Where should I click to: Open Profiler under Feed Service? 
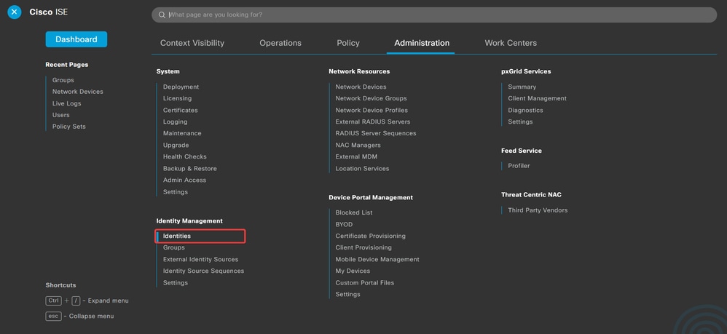point(519,166)
